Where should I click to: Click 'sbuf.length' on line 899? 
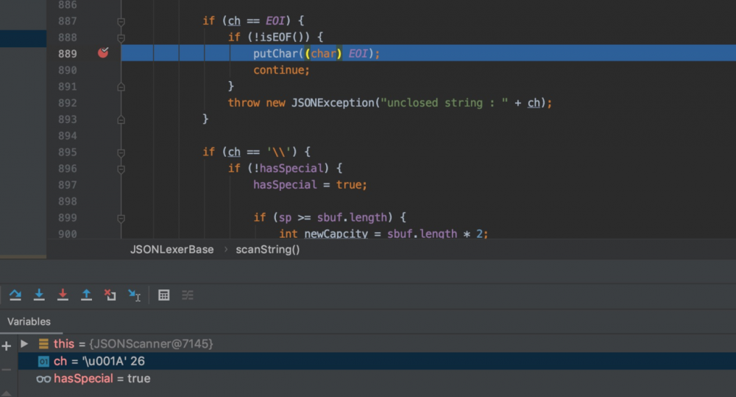pos(352,217)
